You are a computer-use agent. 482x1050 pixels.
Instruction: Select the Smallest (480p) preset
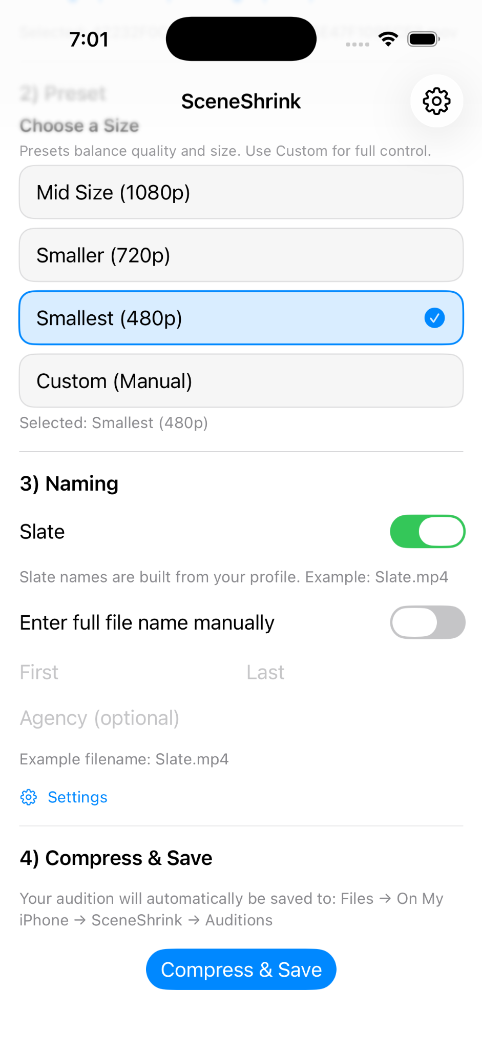click(241, 318)
